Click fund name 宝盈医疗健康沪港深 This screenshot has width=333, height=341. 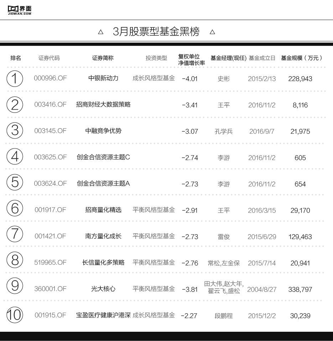click(x=103, y=315)
